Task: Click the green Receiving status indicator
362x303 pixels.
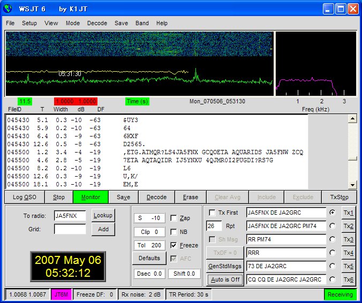Action: [x=340, y=294]
